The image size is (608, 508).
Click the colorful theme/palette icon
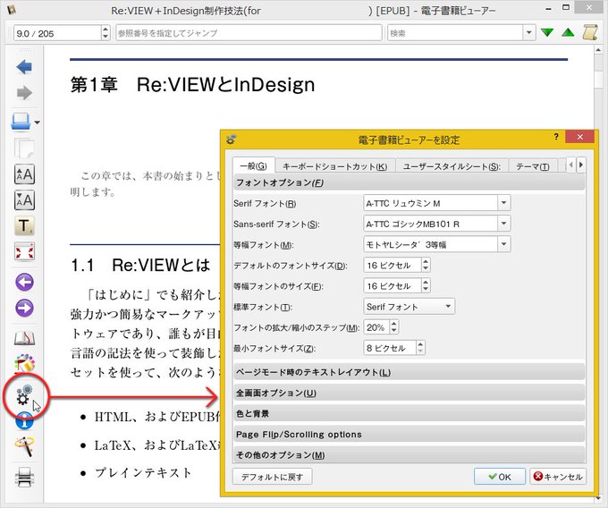(x=24, y=363)
